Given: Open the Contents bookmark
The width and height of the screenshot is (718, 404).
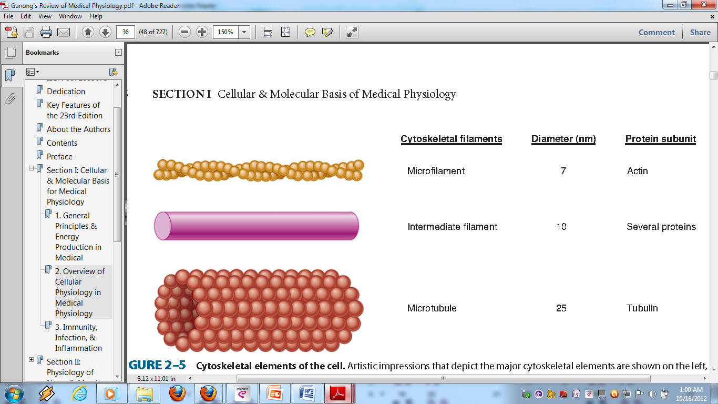Looking at the screenshot, I should click(62, 143).
